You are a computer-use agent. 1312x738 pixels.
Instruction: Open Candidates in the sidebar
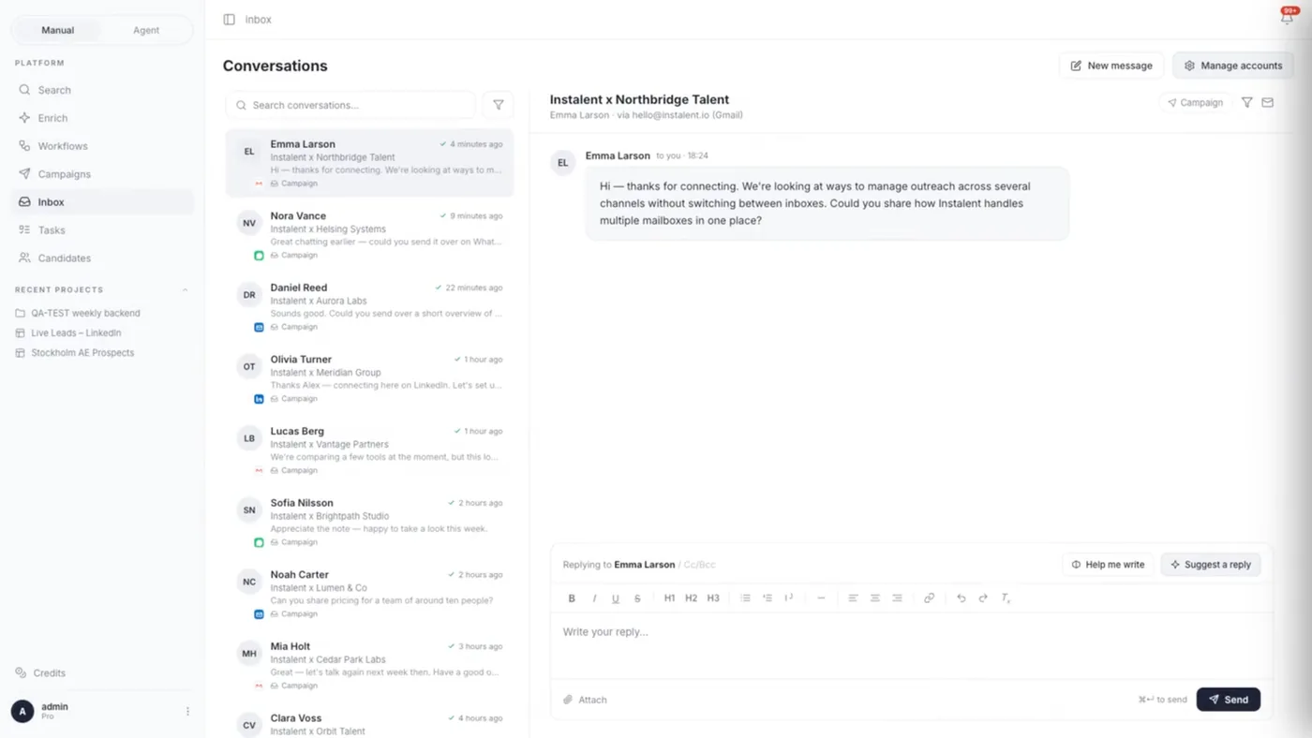click(102, 258)
